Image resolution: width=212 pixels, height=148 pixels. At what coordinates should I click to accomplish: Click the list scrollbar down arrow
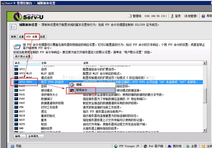205,130
